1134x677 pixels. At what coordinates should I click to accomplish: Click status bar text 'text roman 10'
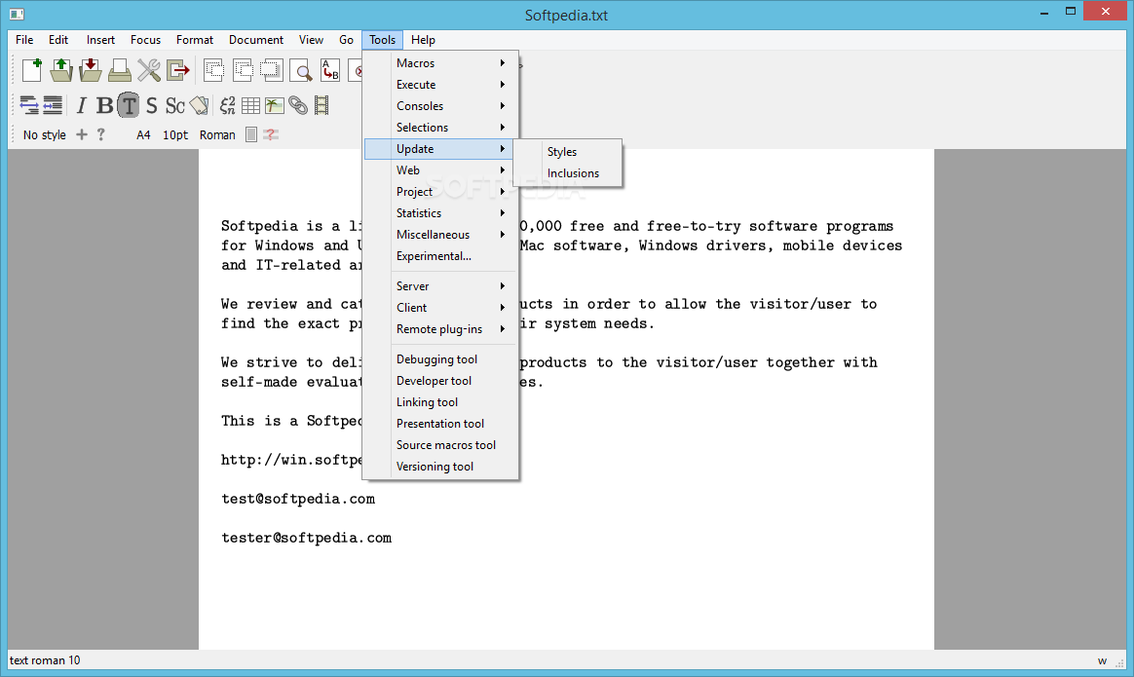[x=45, y=660]
